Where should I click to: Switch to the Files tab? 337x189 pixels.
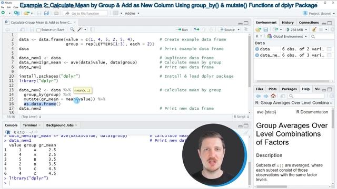pyautogui.click(x=260, y=89)
